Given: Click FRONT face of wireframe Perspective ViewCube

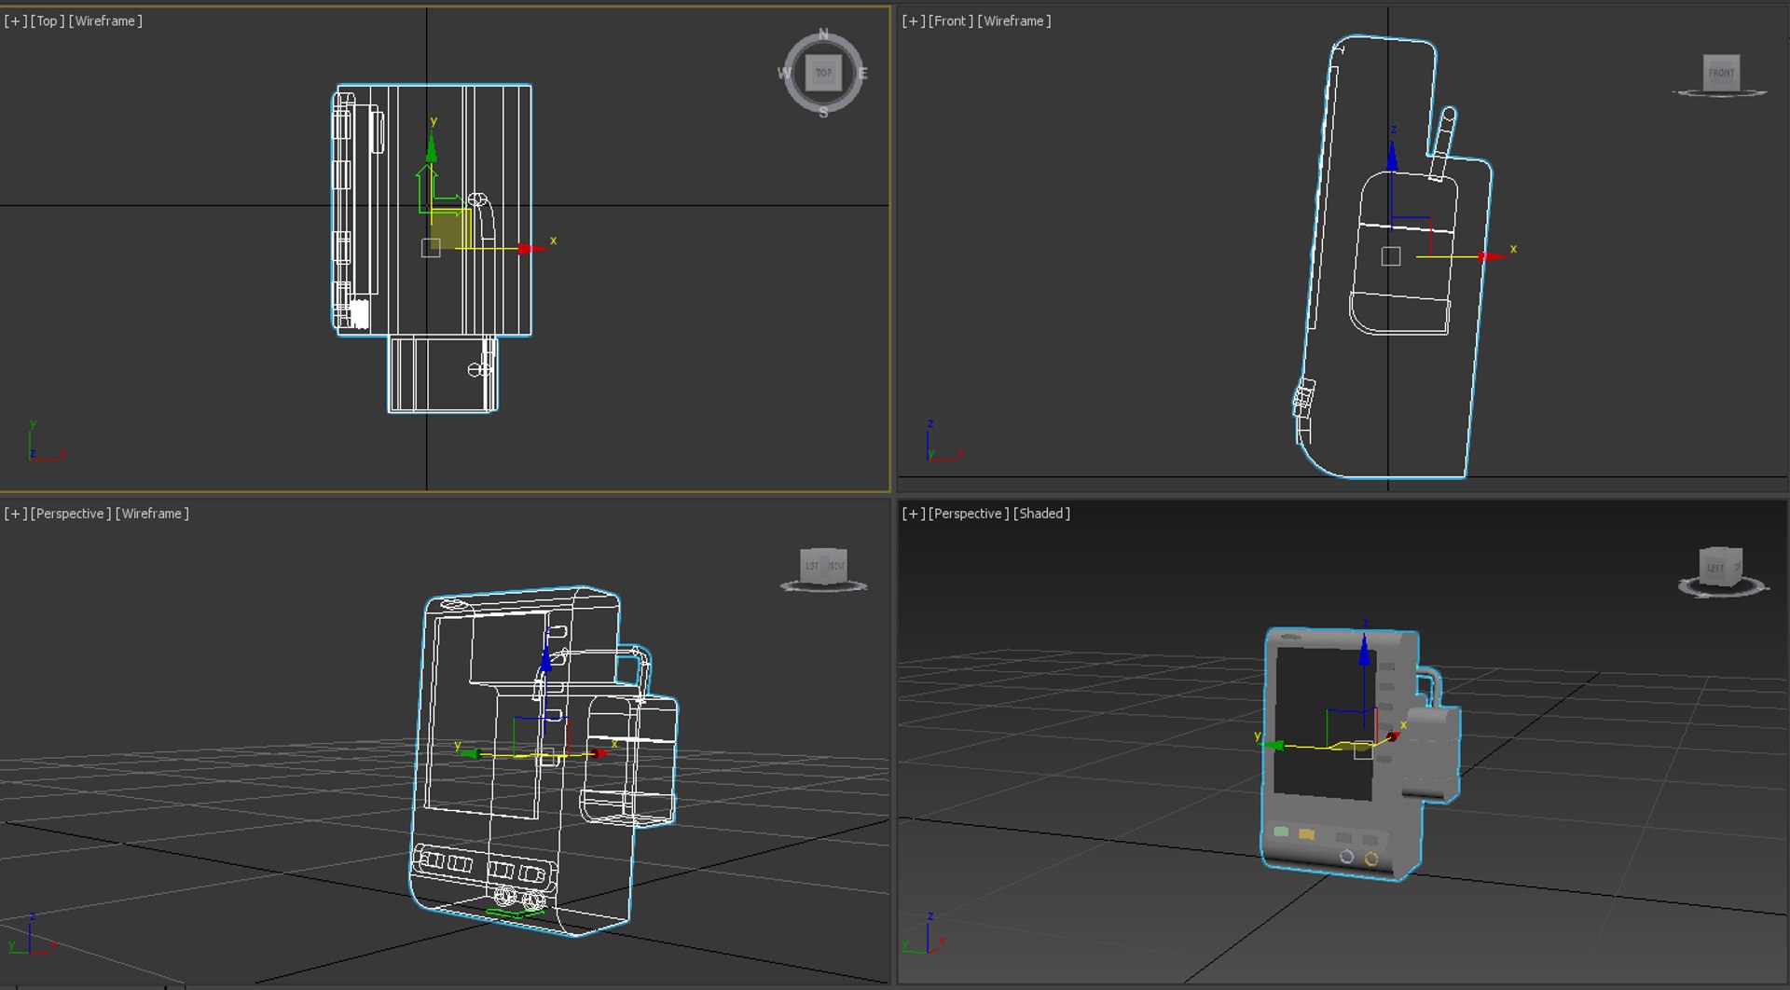Looking at the screenshot, I should click(836, 566).
